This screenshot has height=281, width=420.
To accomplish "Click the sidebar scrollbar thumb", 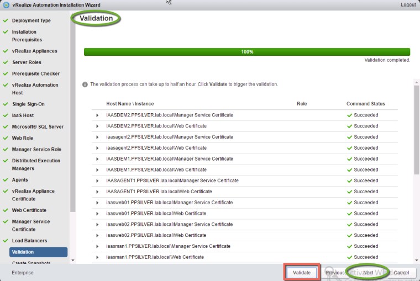I will point(72,113).
